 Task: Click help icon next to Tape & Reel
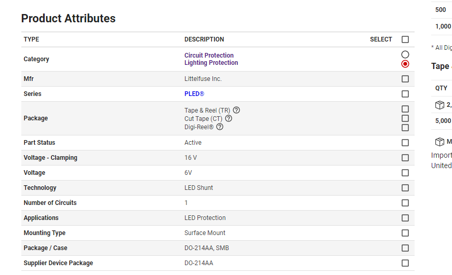tap(236, 110)
